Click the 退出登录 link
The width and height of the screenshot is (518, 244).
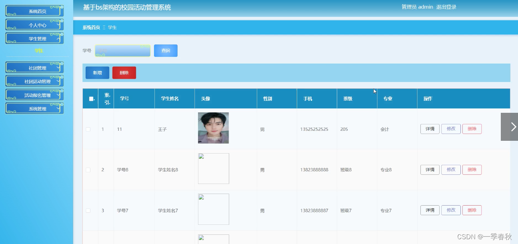point(446,7)
